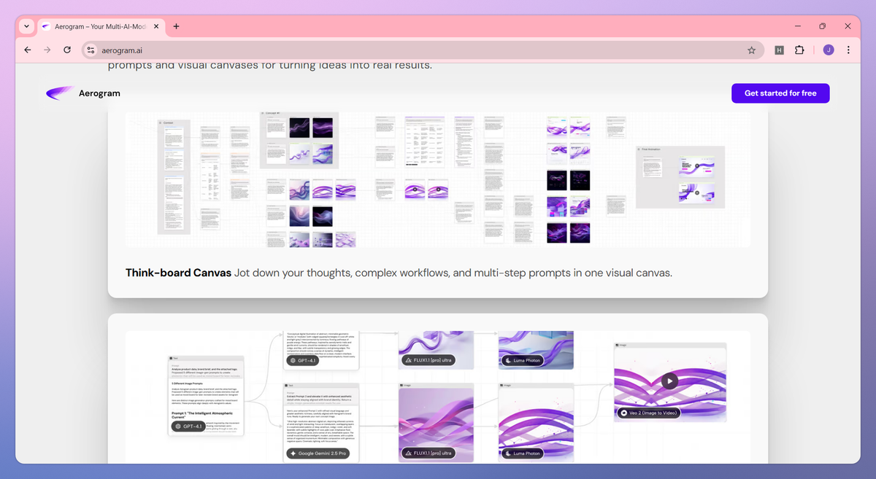Maximize the browser window
The width and height of the screenshot is (876, 479).
823,26
